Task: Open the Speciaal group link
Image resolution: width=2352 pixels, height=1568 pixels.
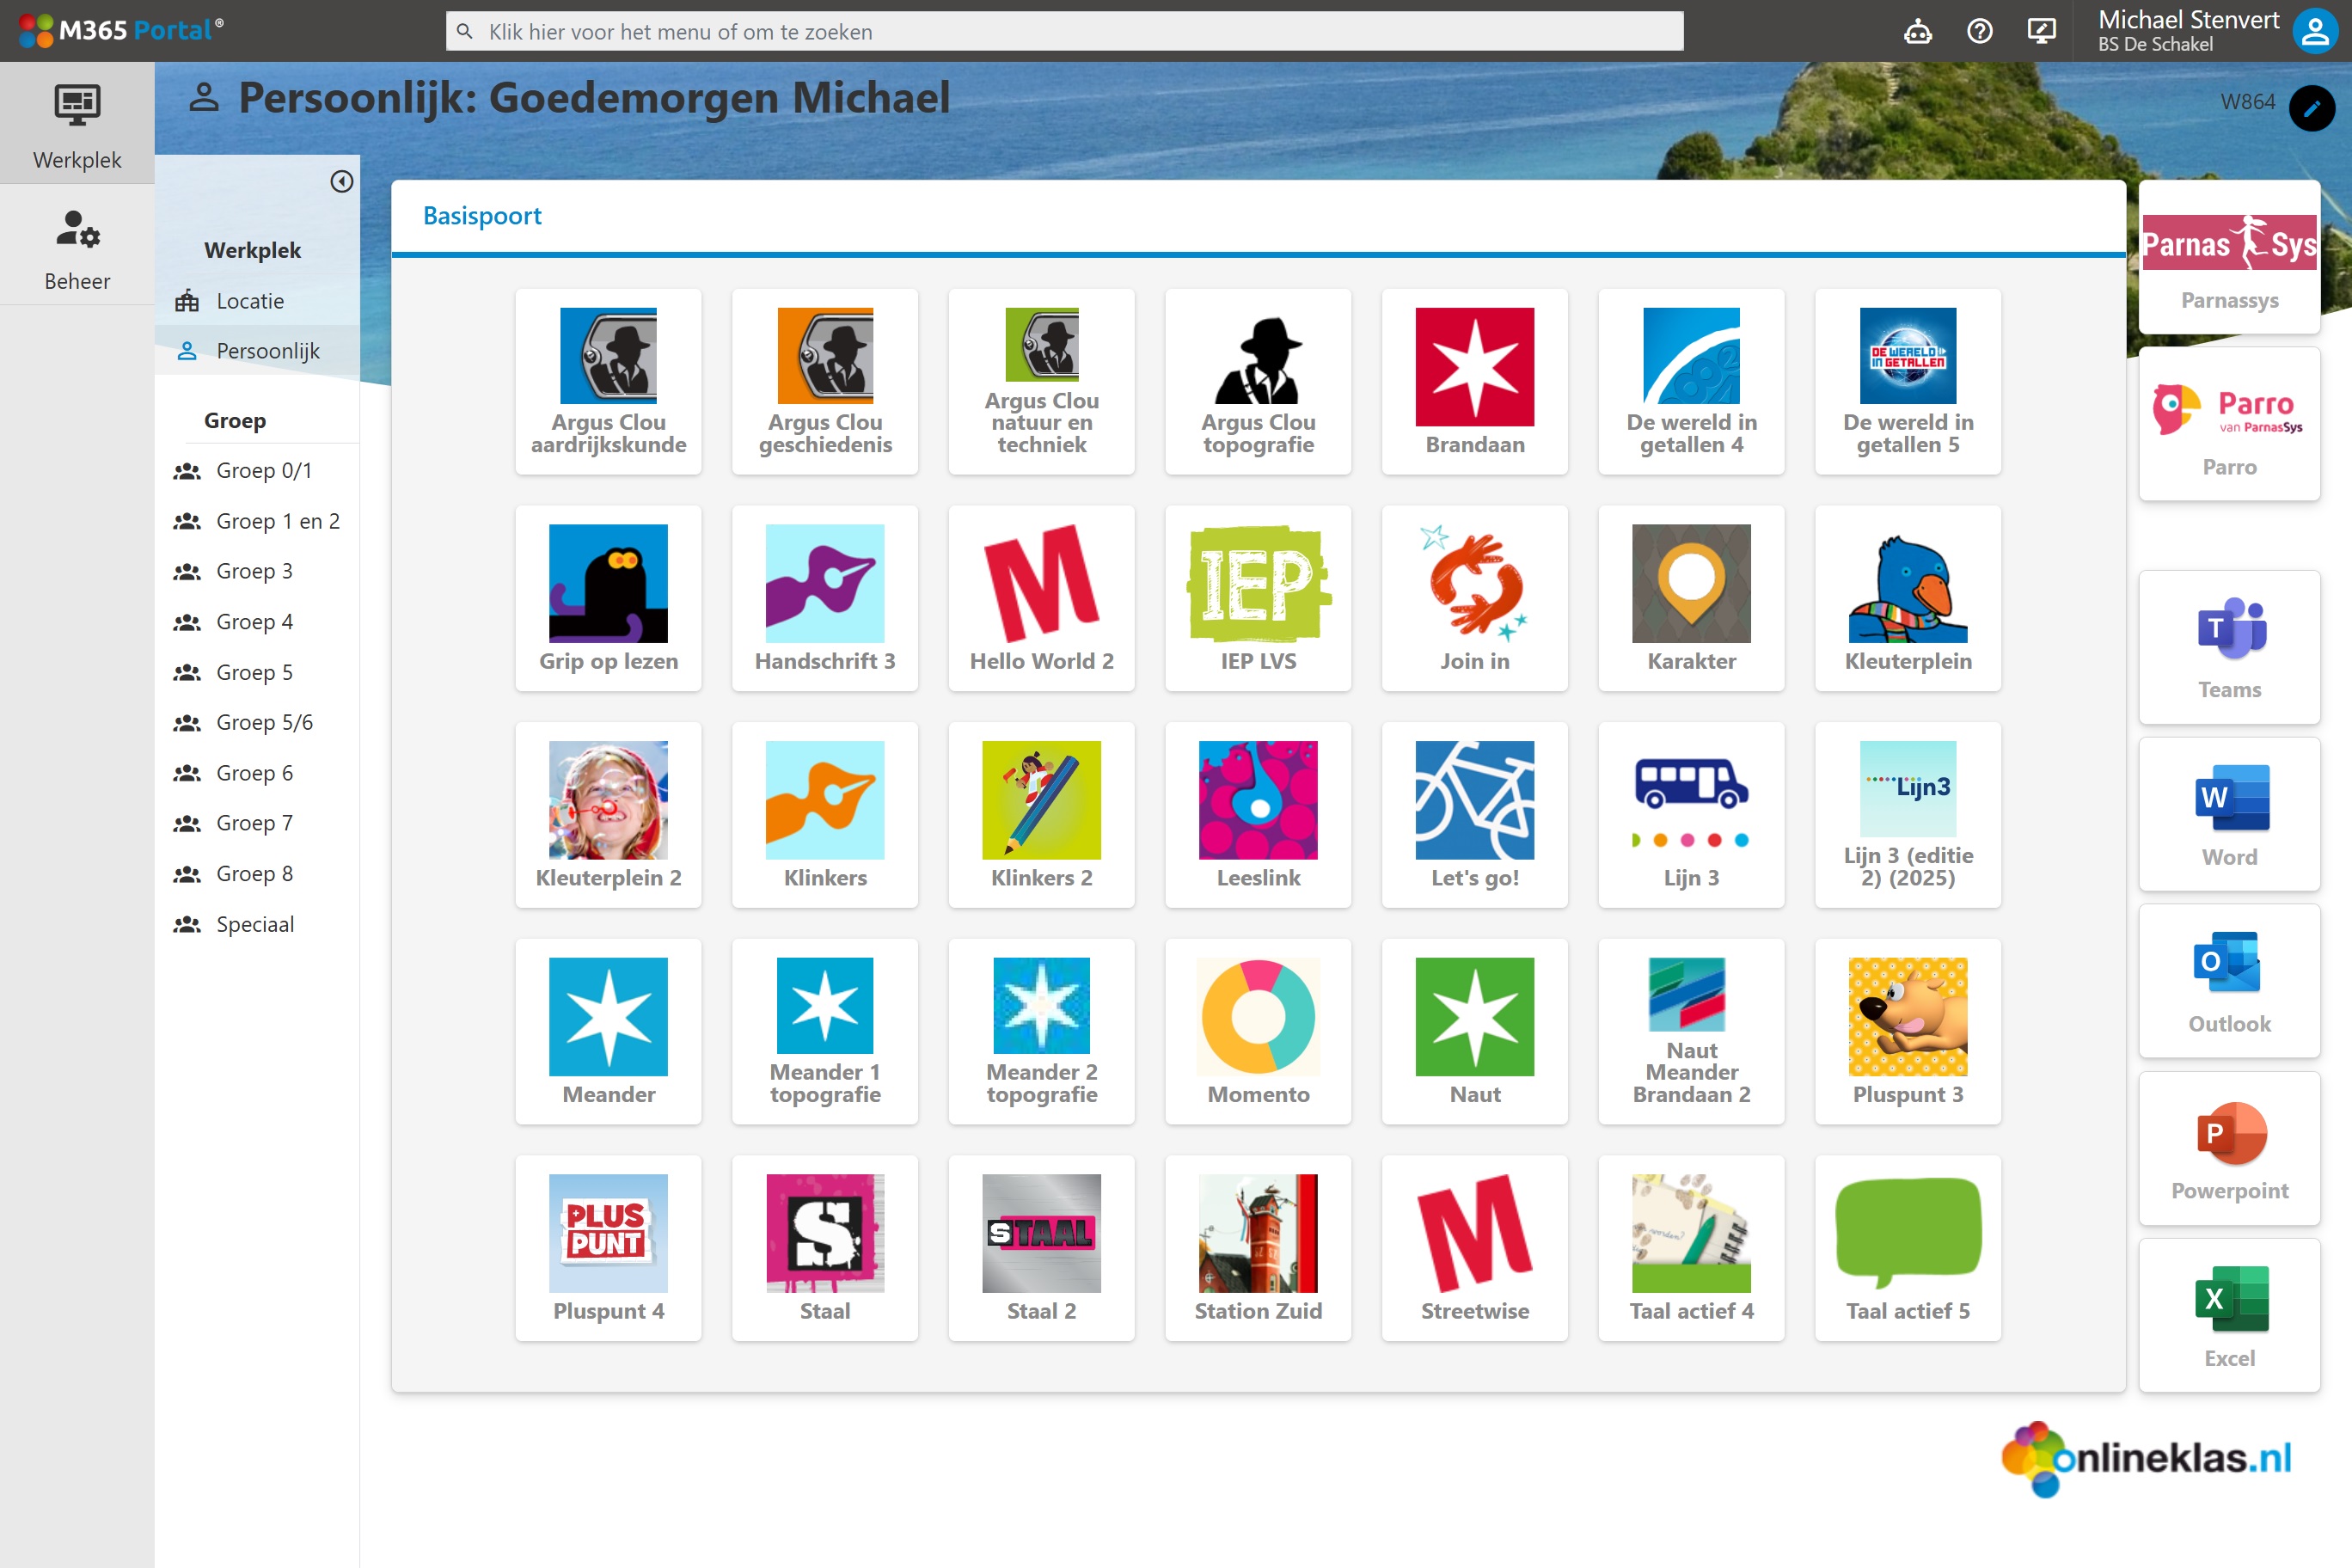Action: 255,924
